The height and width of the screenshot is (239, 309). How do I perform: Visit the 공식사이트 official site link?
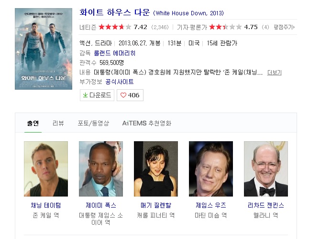point(120,82)
